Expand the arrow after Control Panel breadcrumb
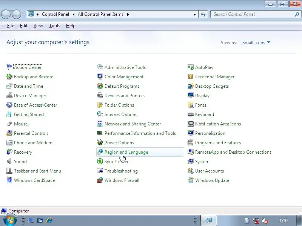 click(73, 14)
